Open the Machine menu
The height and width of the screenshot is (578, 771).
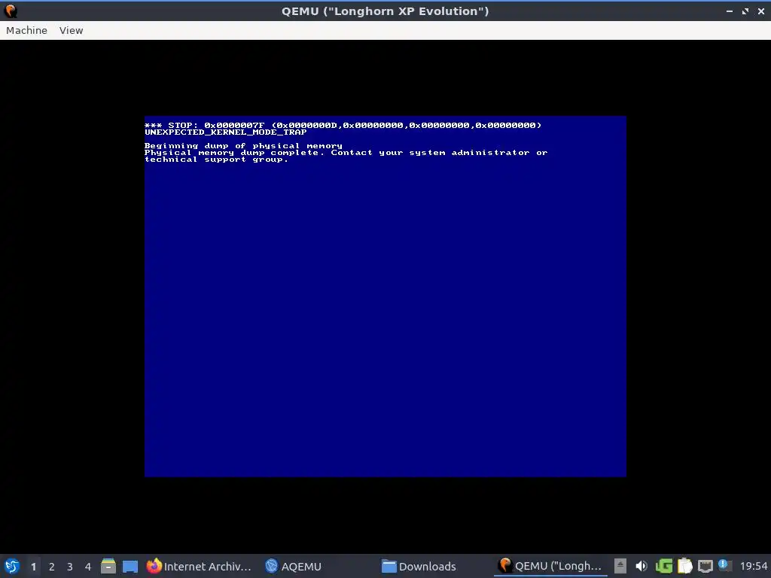click(x=26, y=30)
